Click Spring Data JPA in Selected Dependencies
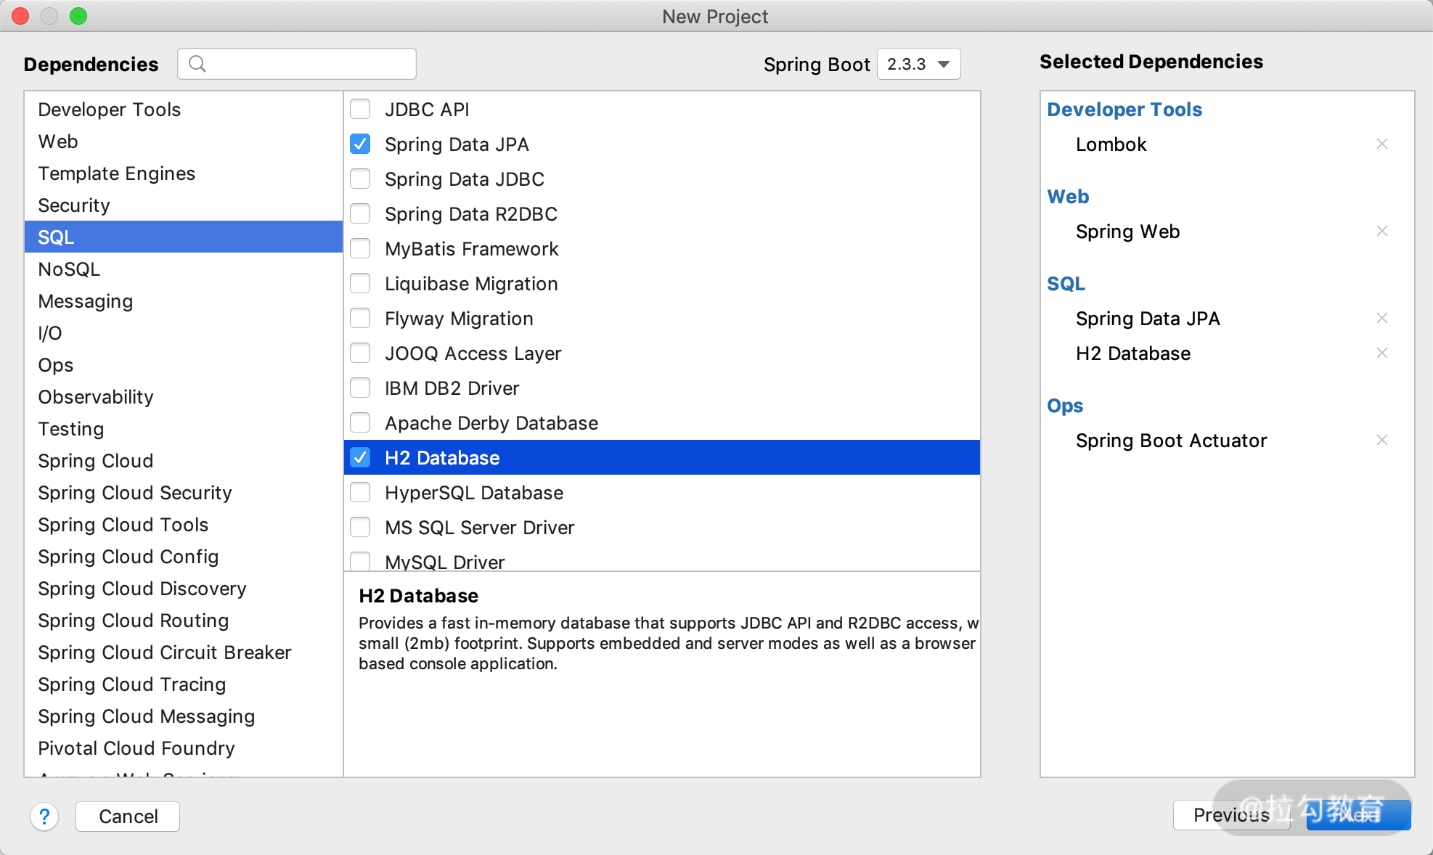The image size is (1433, 855). point(1148,319)
